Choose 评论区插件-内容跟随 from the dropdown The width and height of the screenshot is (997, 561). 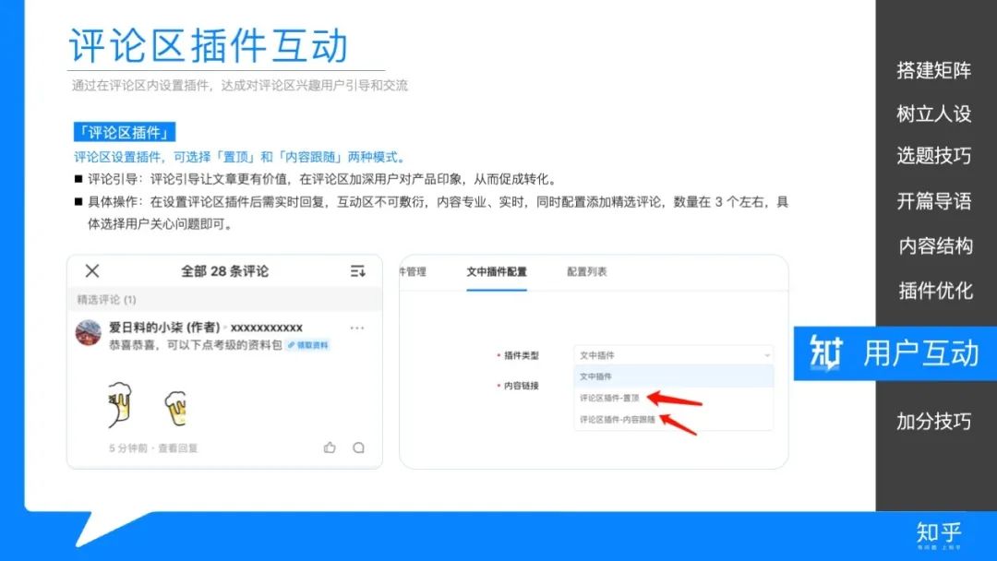(x=617, y=419)
